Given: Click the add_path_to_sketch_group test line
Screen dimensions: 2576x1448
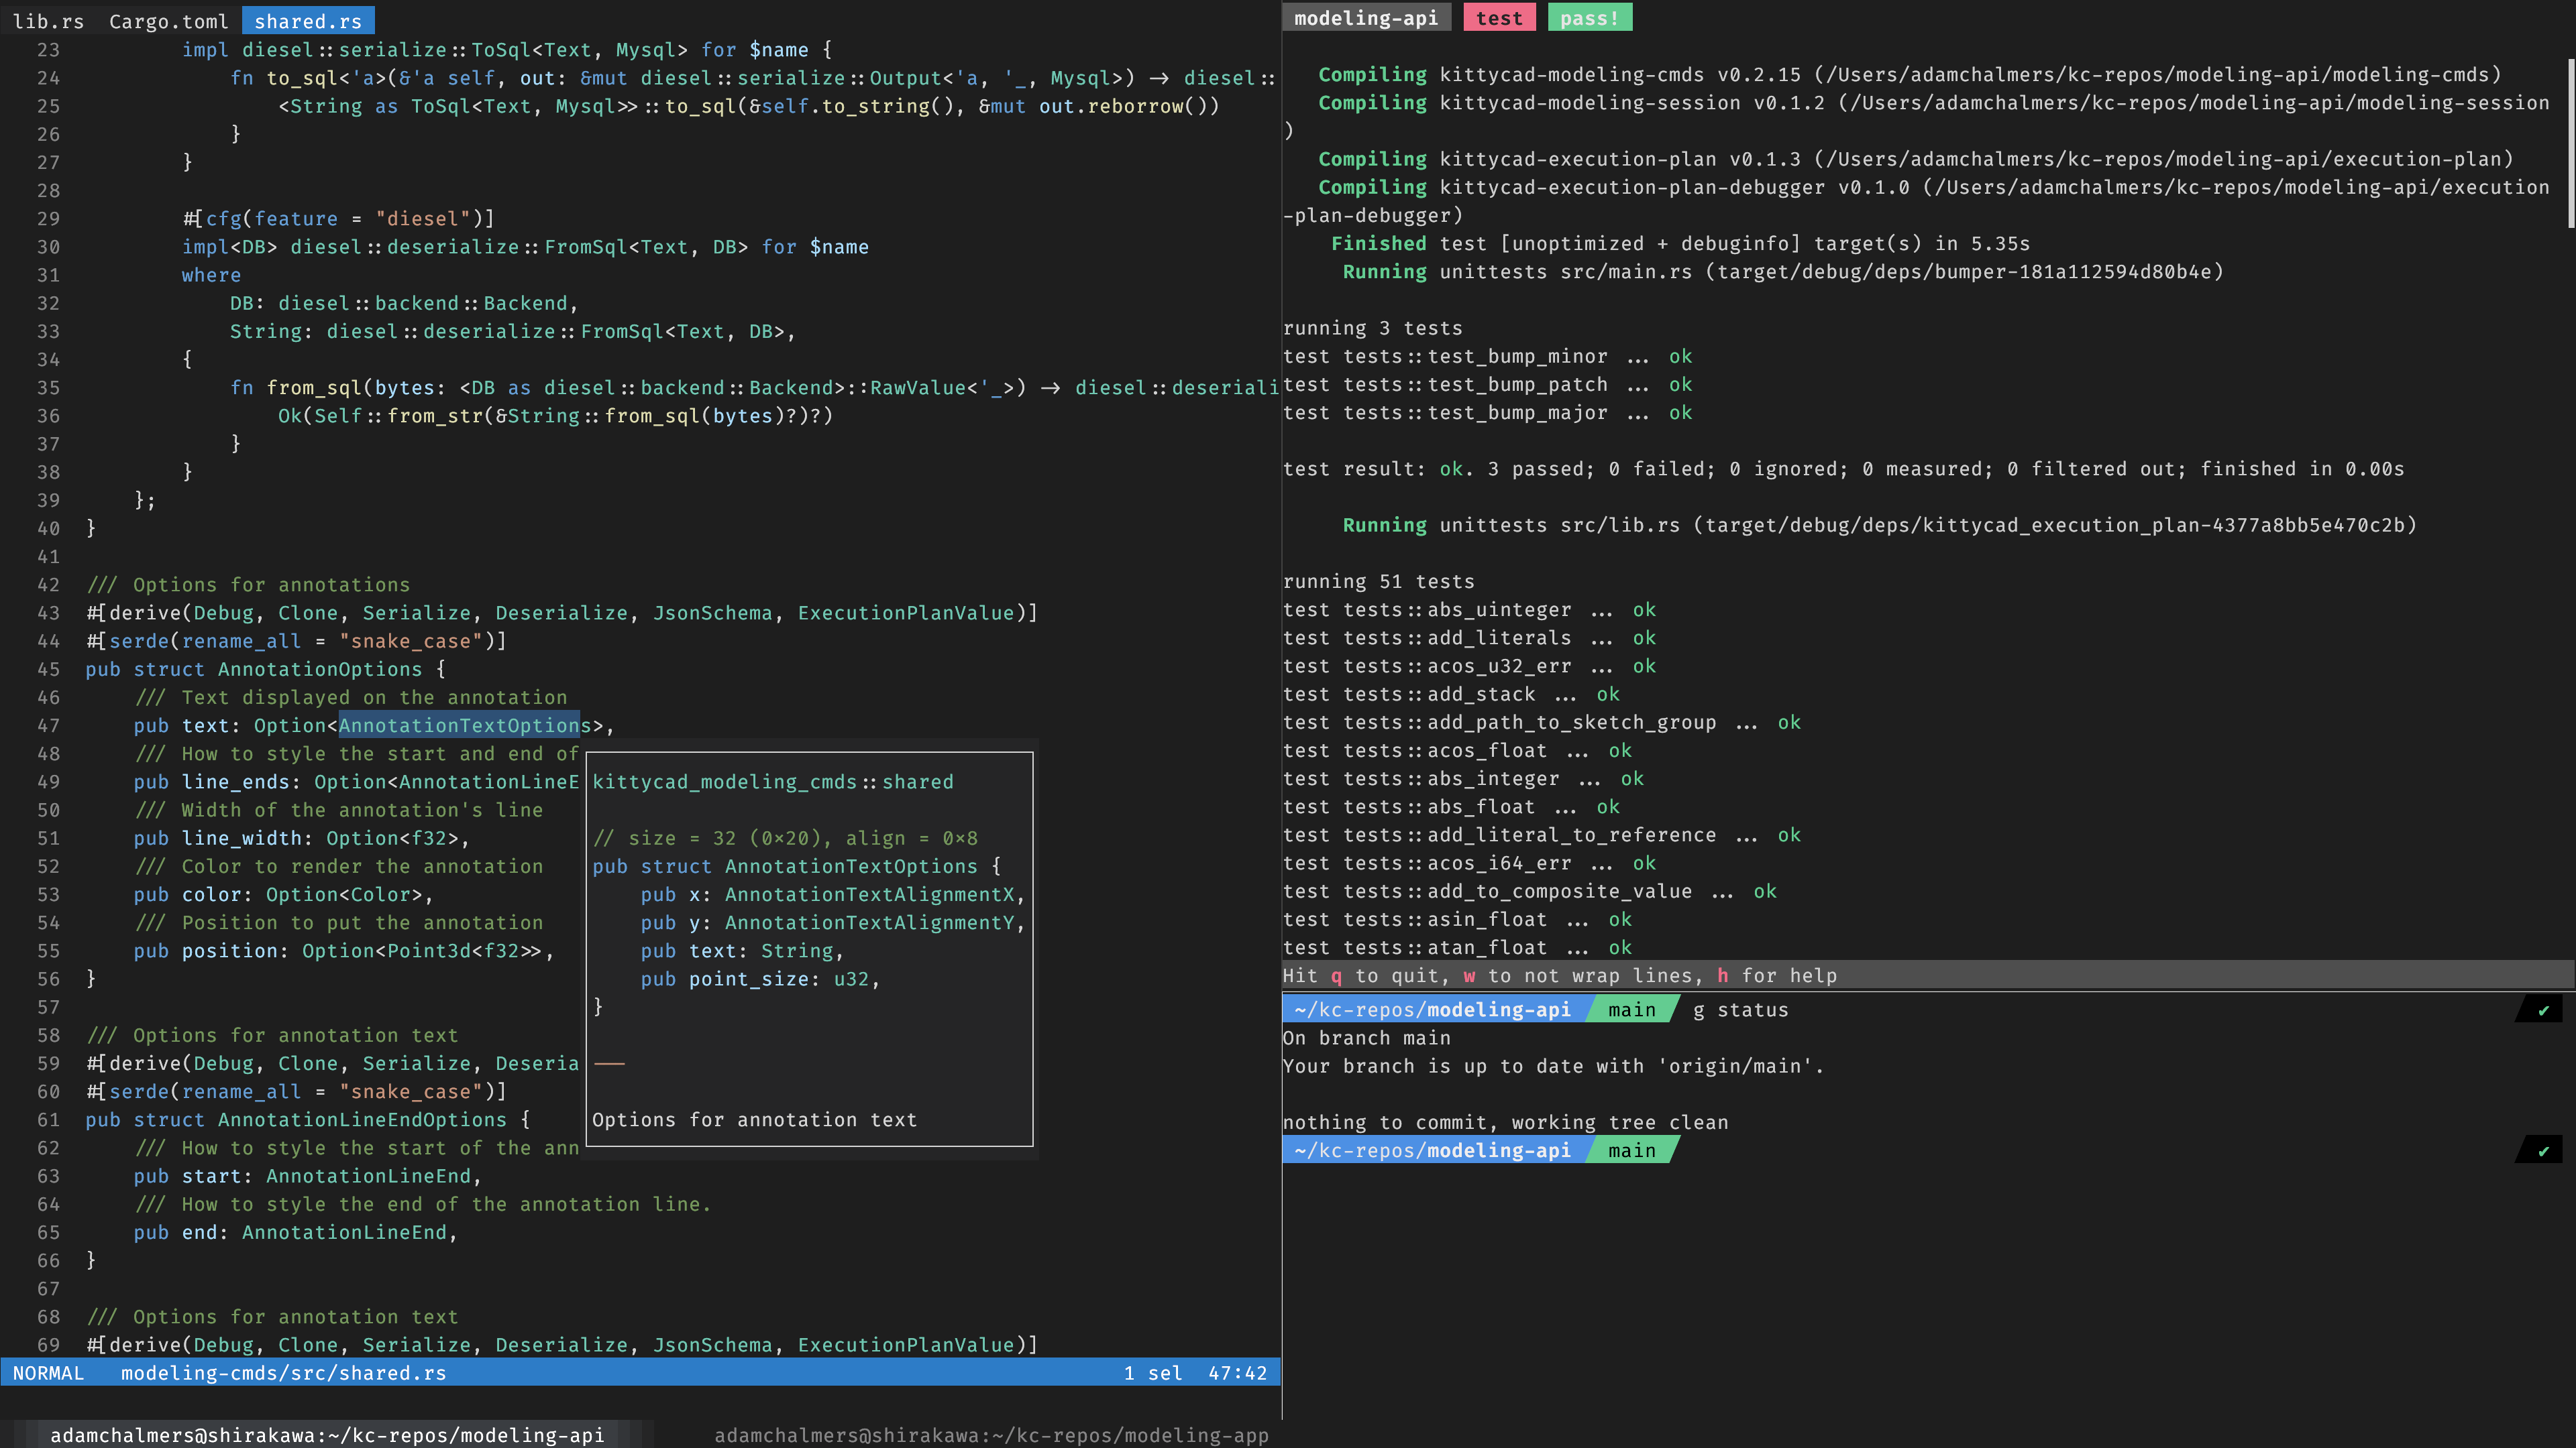Looking at the screenshot, I should [1542, 723].
